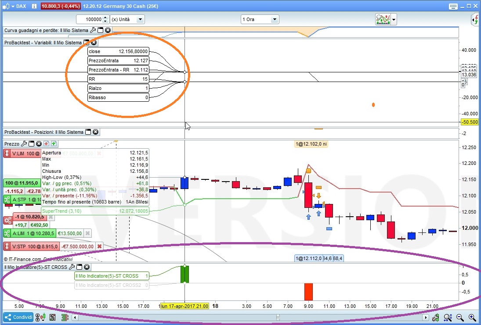Open the chart style menu next to DAX
481x325 pixels.
[x=8, y=6]
